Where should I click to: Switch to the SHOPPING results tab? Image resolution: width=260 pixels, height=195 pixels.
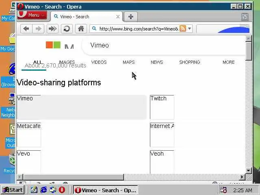190,62
